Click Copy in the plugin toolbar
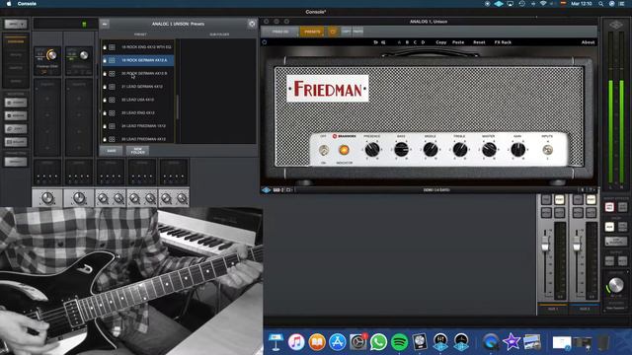 (x=441, y=42)
